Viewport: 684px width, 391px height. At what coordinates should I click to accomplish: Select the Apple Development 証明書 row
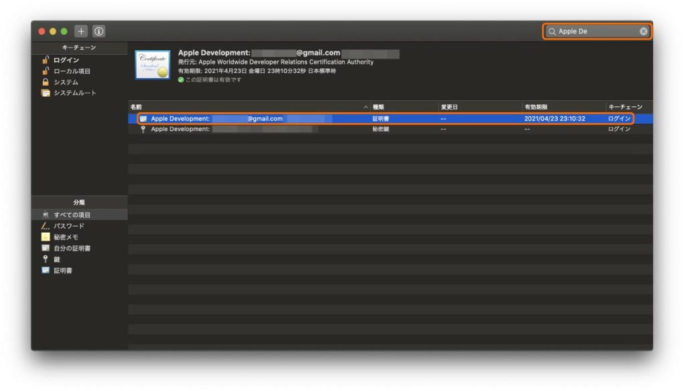point(390,119)
